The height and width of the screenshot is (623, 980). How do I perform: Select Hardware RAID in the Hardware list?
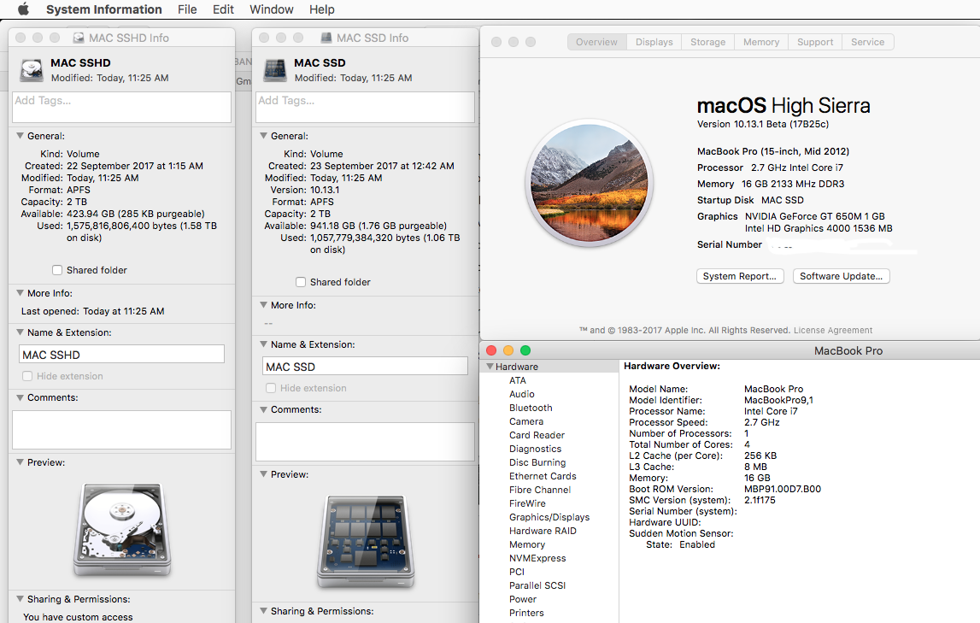[x=543, y=532]
